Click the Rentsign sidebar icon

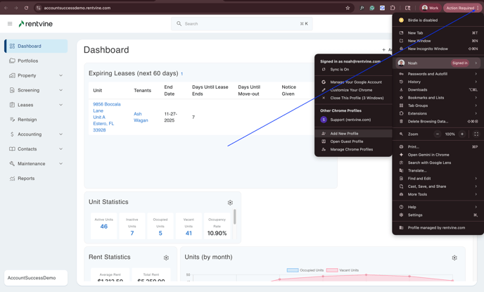[x=12, y=120]
